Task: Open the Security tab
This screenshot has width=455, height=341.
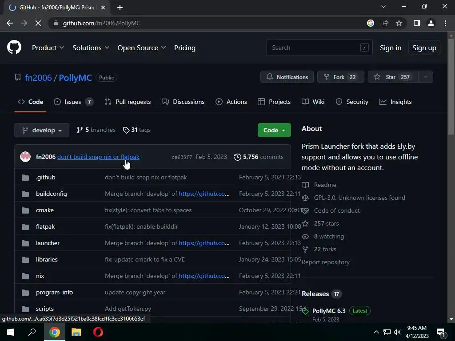Action: 352,102
